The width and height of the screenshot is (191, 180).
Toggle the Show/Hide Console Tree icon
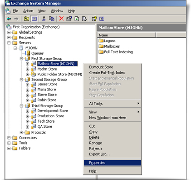(34, 19)
